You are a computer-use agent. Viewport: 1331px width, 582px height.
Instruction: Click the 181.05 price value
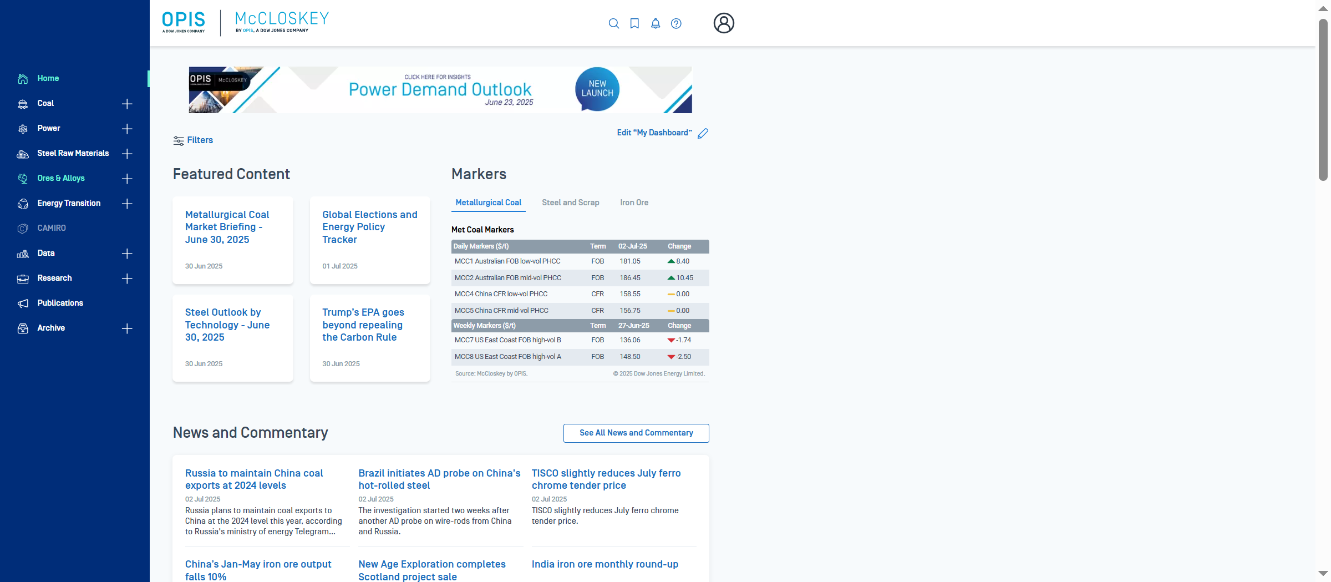(630, 261)
